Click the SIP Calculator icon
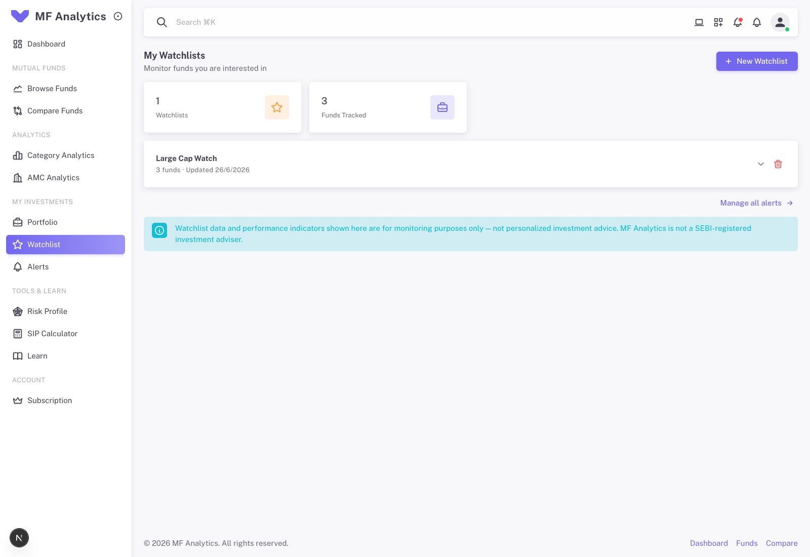This screenshot has width=810, height=557. point(18,334)
